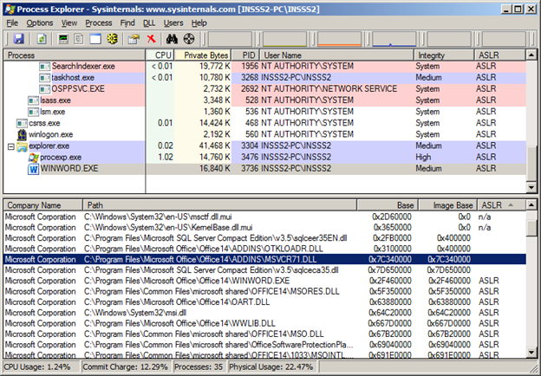Image resolution: width=541 pixels, height=376 pixels.
Task: Click the Refresh Now toolbar icon
Action: [x=41, y=39]
